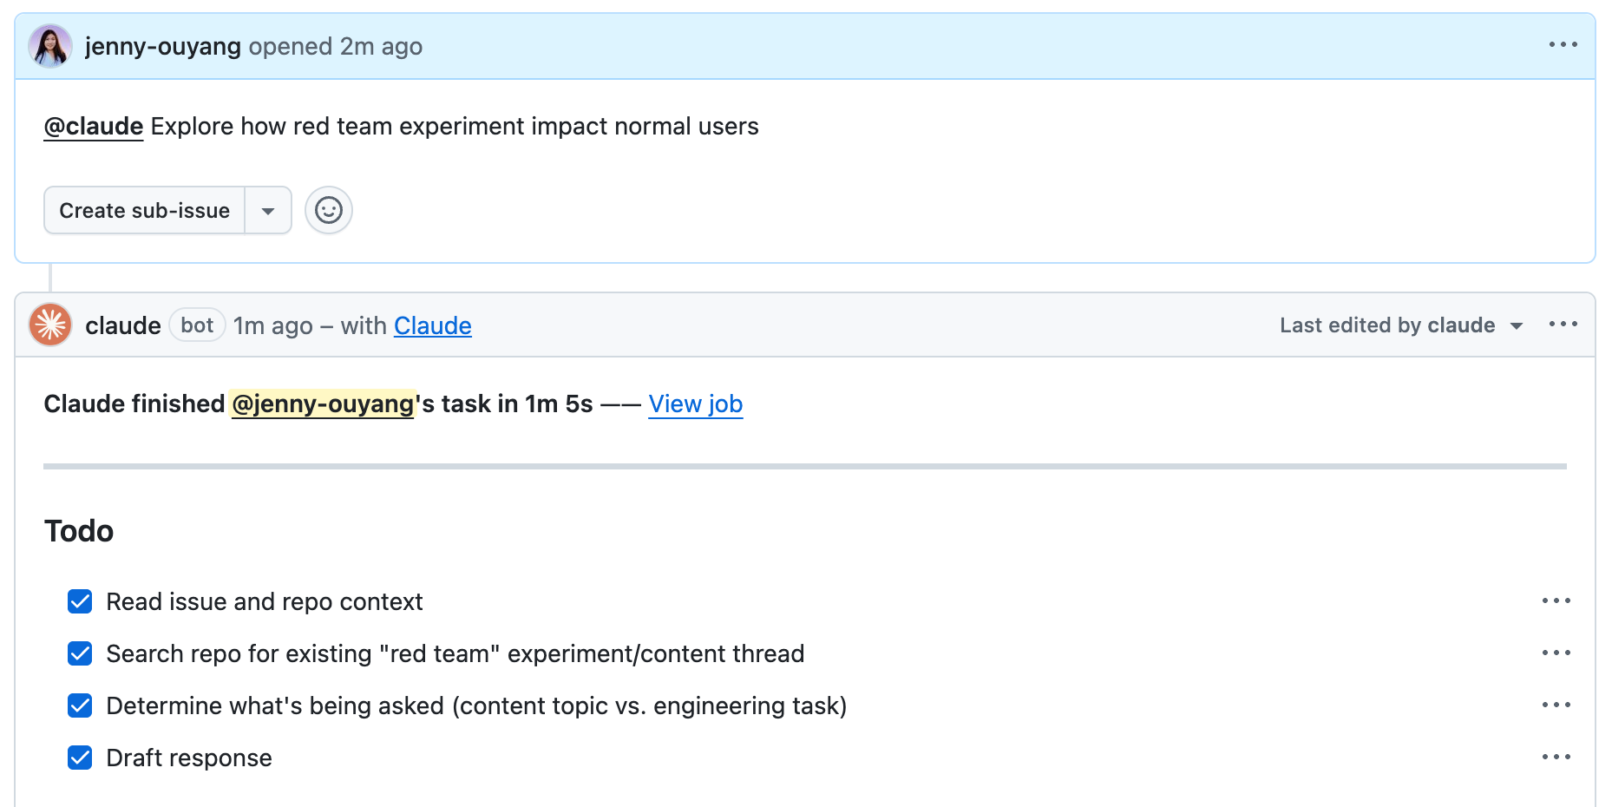Click jenny-ouyang's profile avatar
Image resolution: width=1612 pixels, height=807 pixels.
point(50,46)
